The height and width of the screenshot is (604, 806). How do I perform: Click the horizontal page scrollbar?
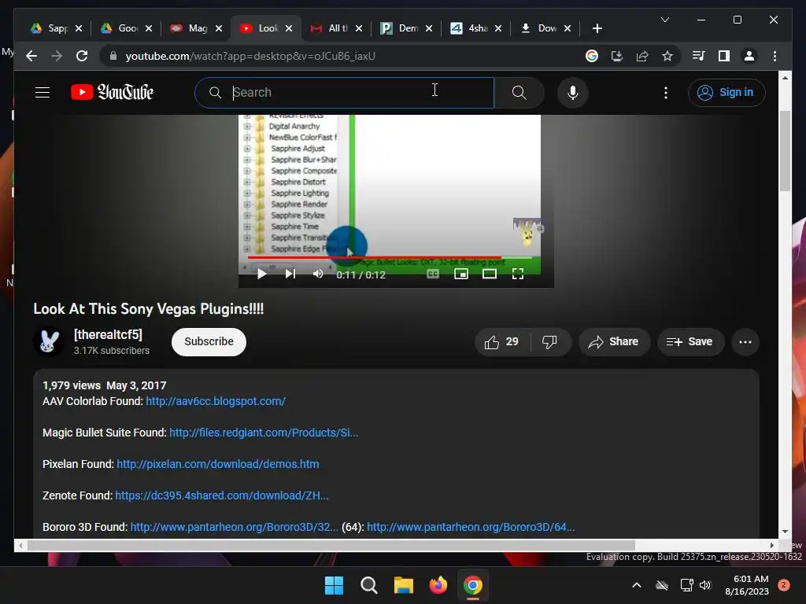coord(331,545)
